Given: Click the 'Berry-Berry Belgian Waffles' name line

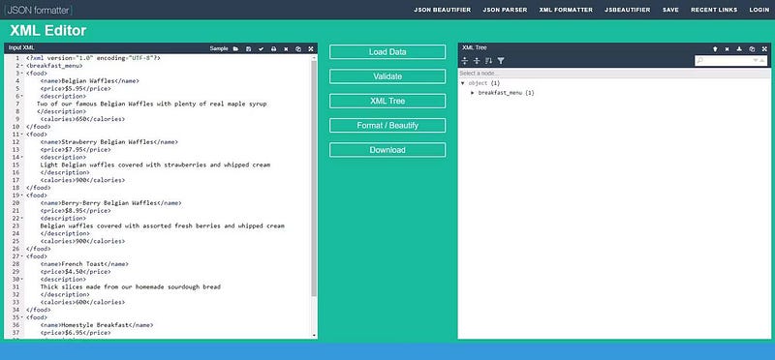Looking at the screenshot, I should 111,203.
